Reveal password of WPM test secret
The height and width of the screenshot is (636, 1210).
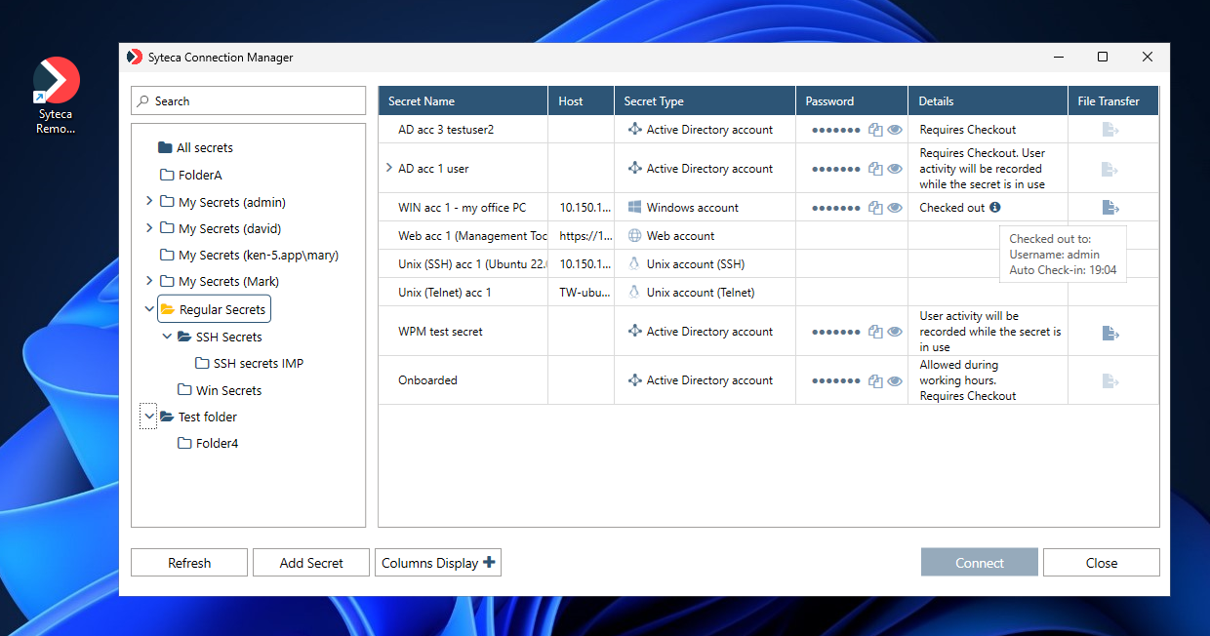pyautogui.click(x=894, y=333)
